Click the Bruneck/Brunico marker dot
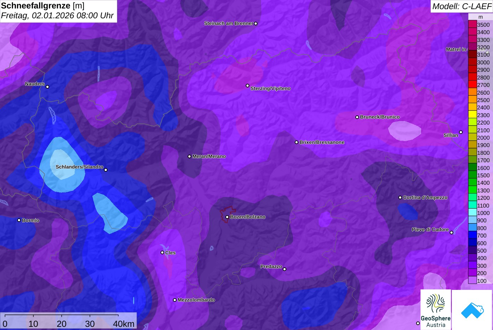This screenshot has height=330, width=493. (357, 117)
